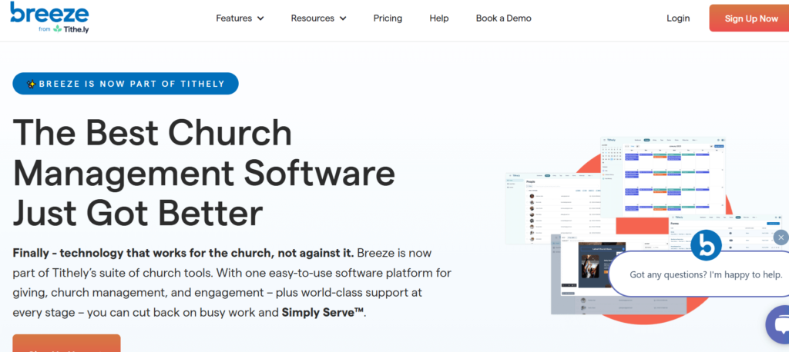Close the chat popup with the X
Screen dimensions: 789x352
click(x=781, y=237)
